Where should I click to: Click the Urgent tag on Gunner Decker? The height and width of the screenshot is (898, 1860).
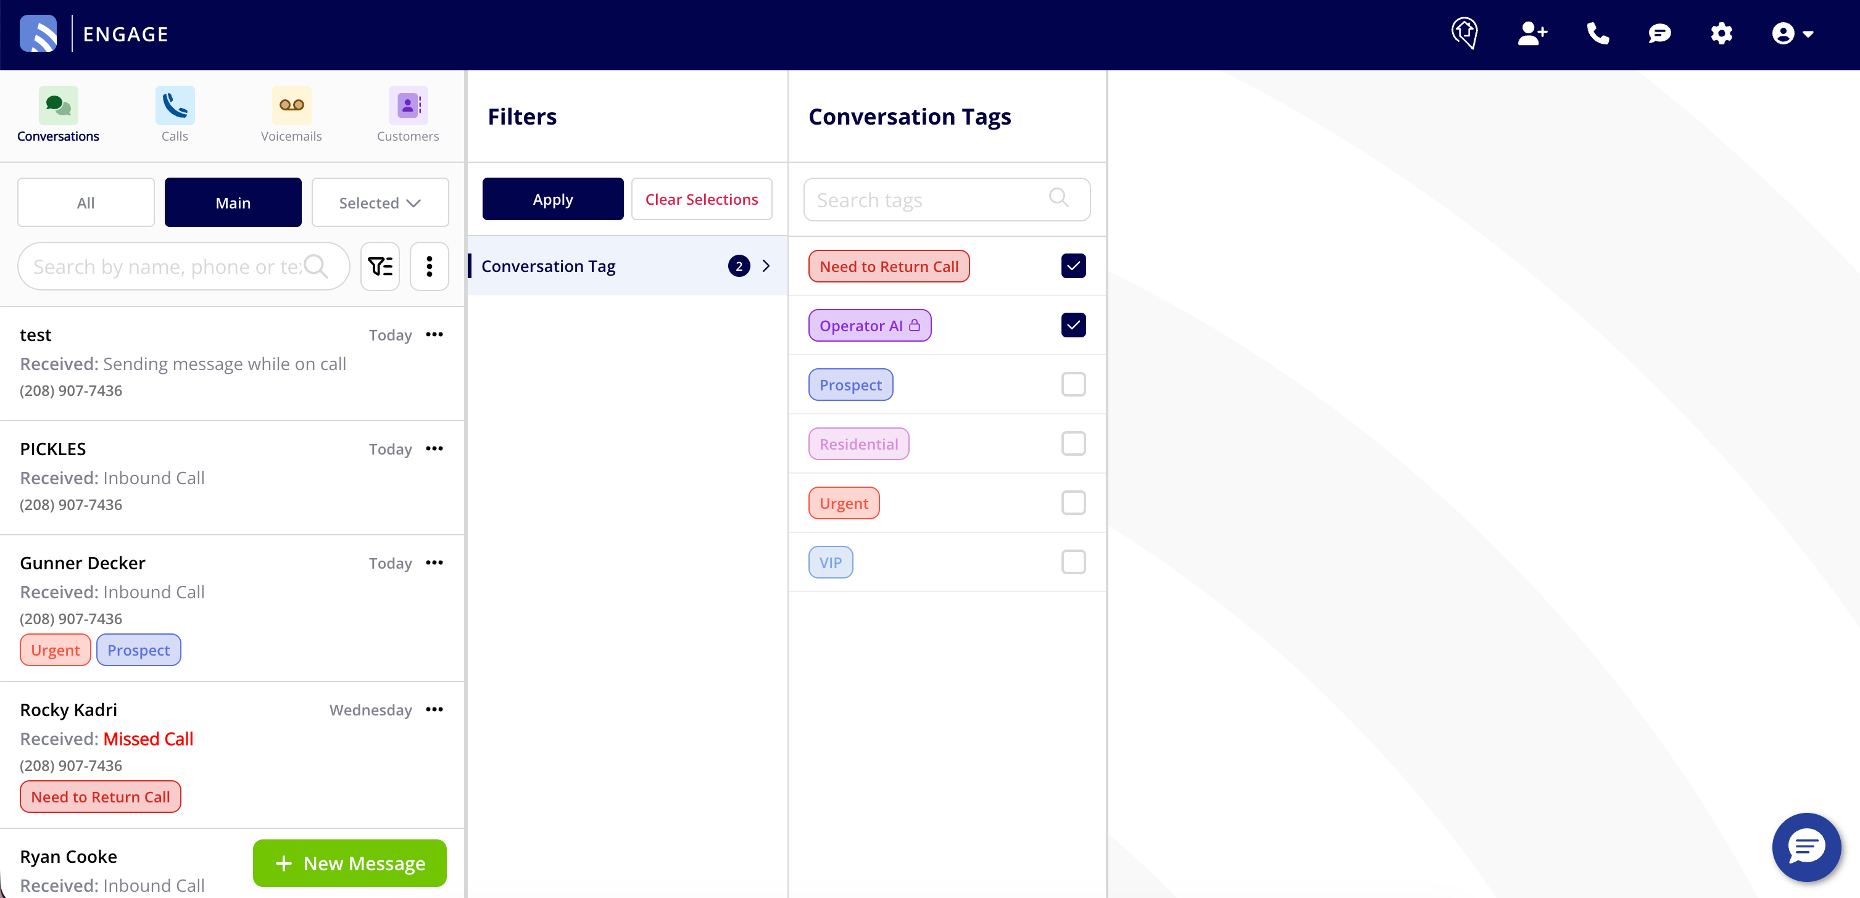point(56,651)
